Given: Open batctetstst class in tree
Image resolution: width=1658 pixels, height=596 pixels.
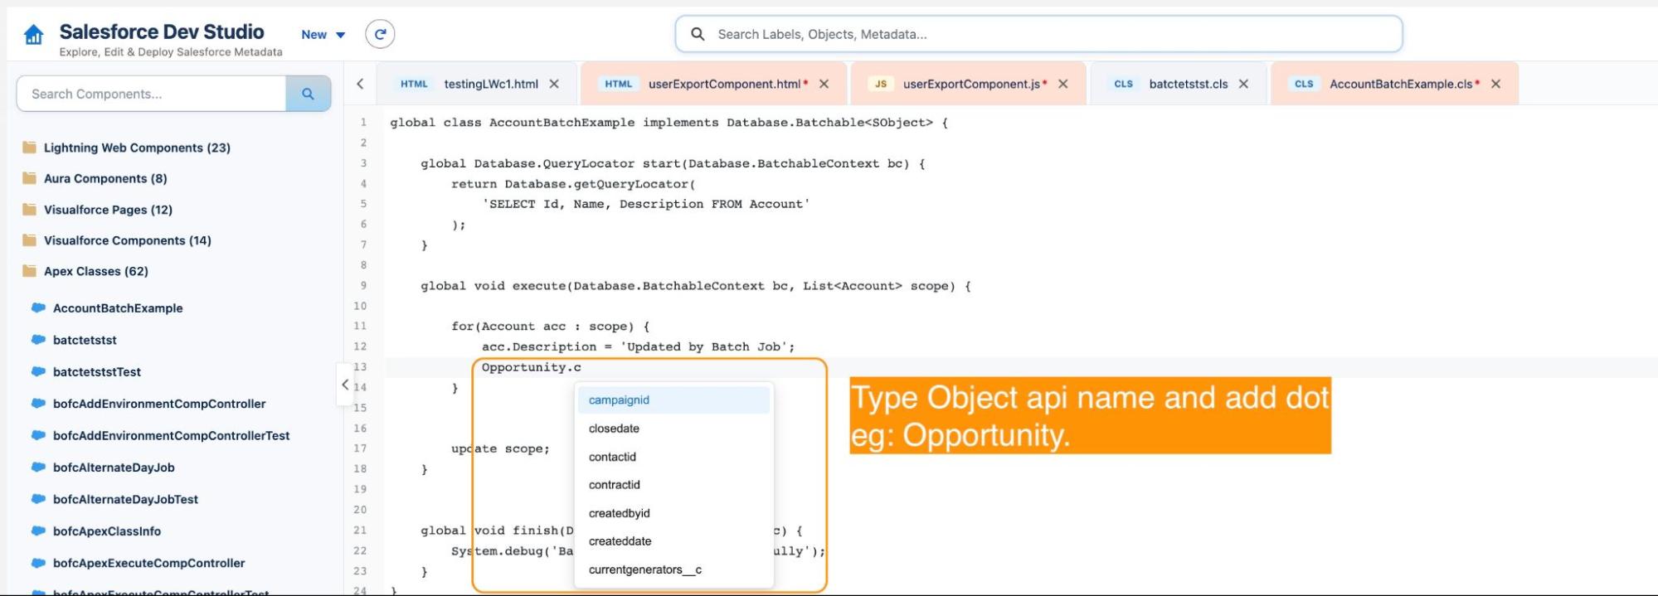Looking at the screenshot, I should [85, 340].
